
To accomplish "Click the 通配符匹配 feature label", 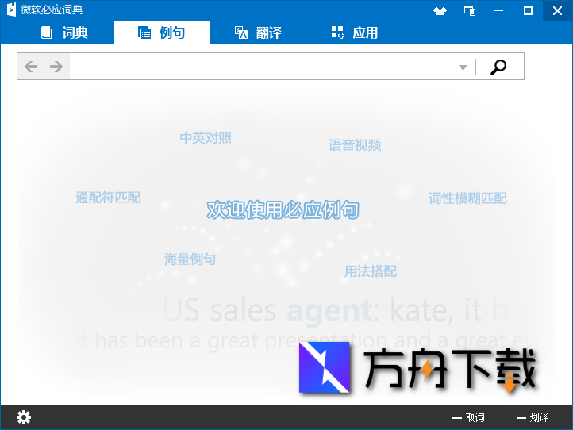I will point(108,198).
